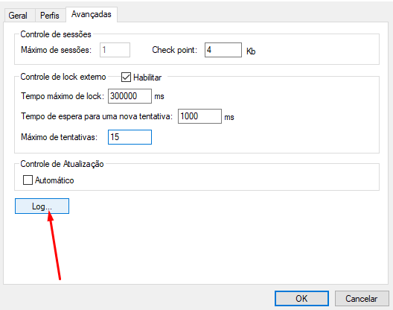This screenshot has width=393, height=310.
Task: Click the Tempo máximo de lock field
Action: point(130,96)
